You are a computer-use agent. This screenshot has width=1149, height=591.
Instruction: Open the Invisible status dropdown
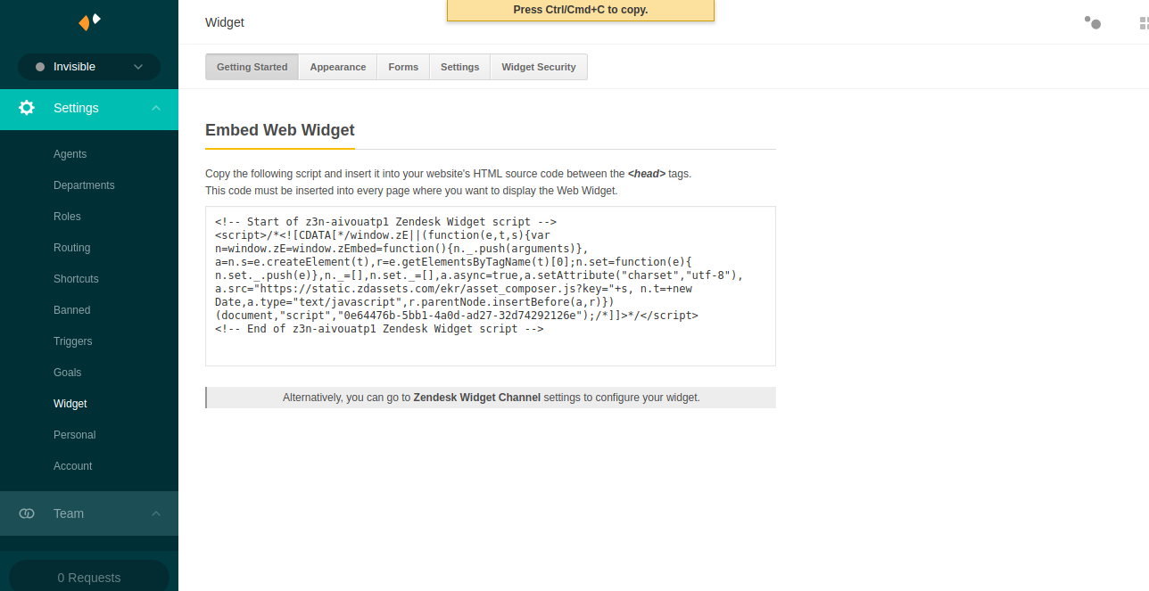(89, 67)
